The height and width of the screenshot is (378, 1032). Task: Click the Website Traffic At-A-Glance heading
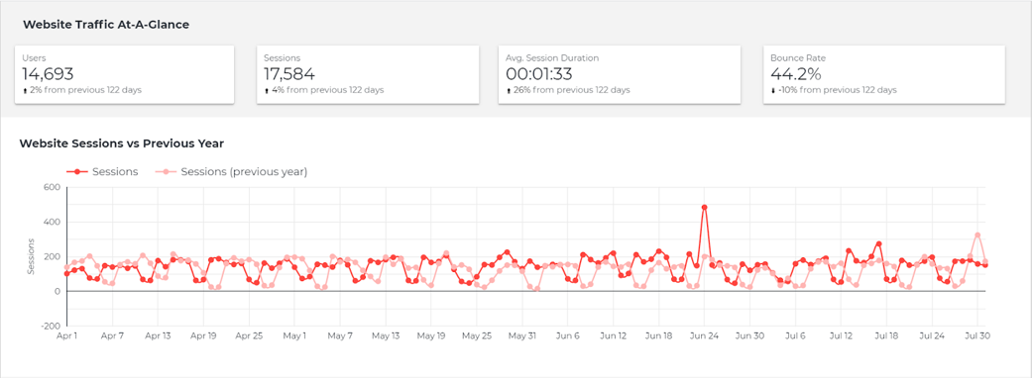click(106, 25)
